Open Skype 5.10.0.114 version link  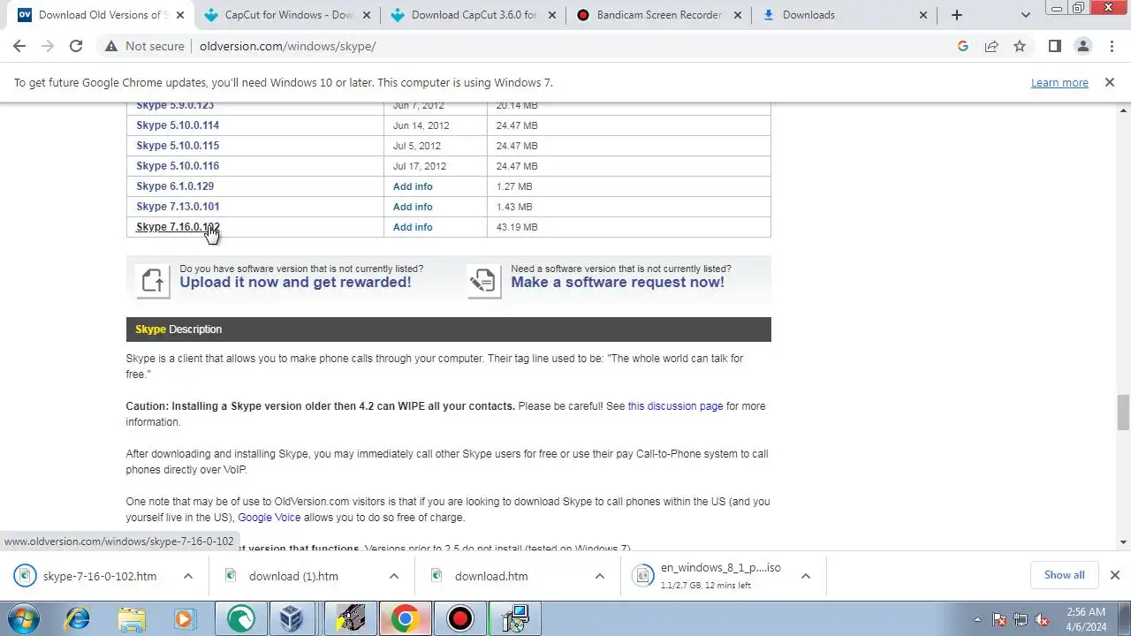(x=178, y=125)
